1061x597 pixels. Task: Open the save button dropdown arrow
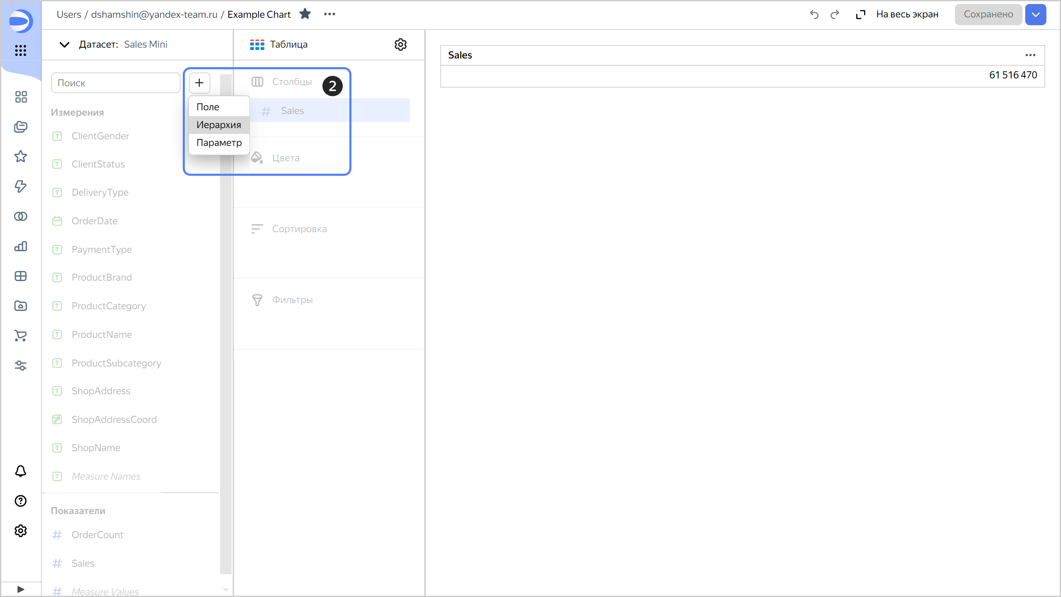[1036, 14]
